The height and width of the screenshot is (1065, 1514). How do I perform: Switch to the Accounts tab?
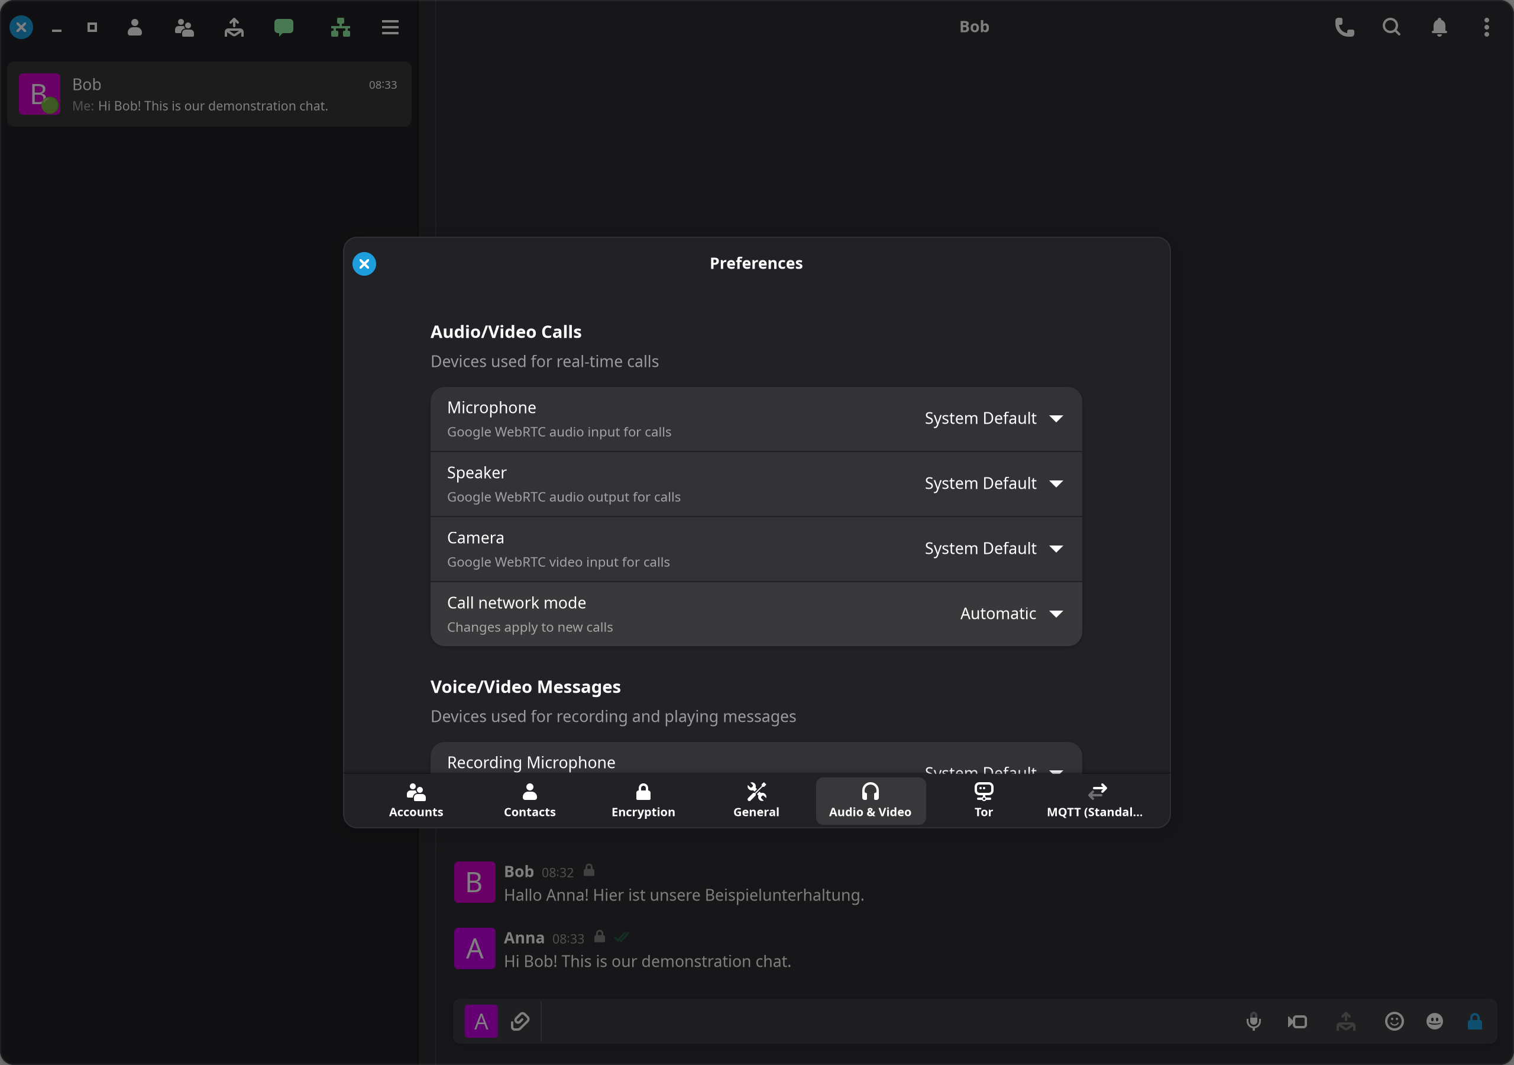click(416, 801)
